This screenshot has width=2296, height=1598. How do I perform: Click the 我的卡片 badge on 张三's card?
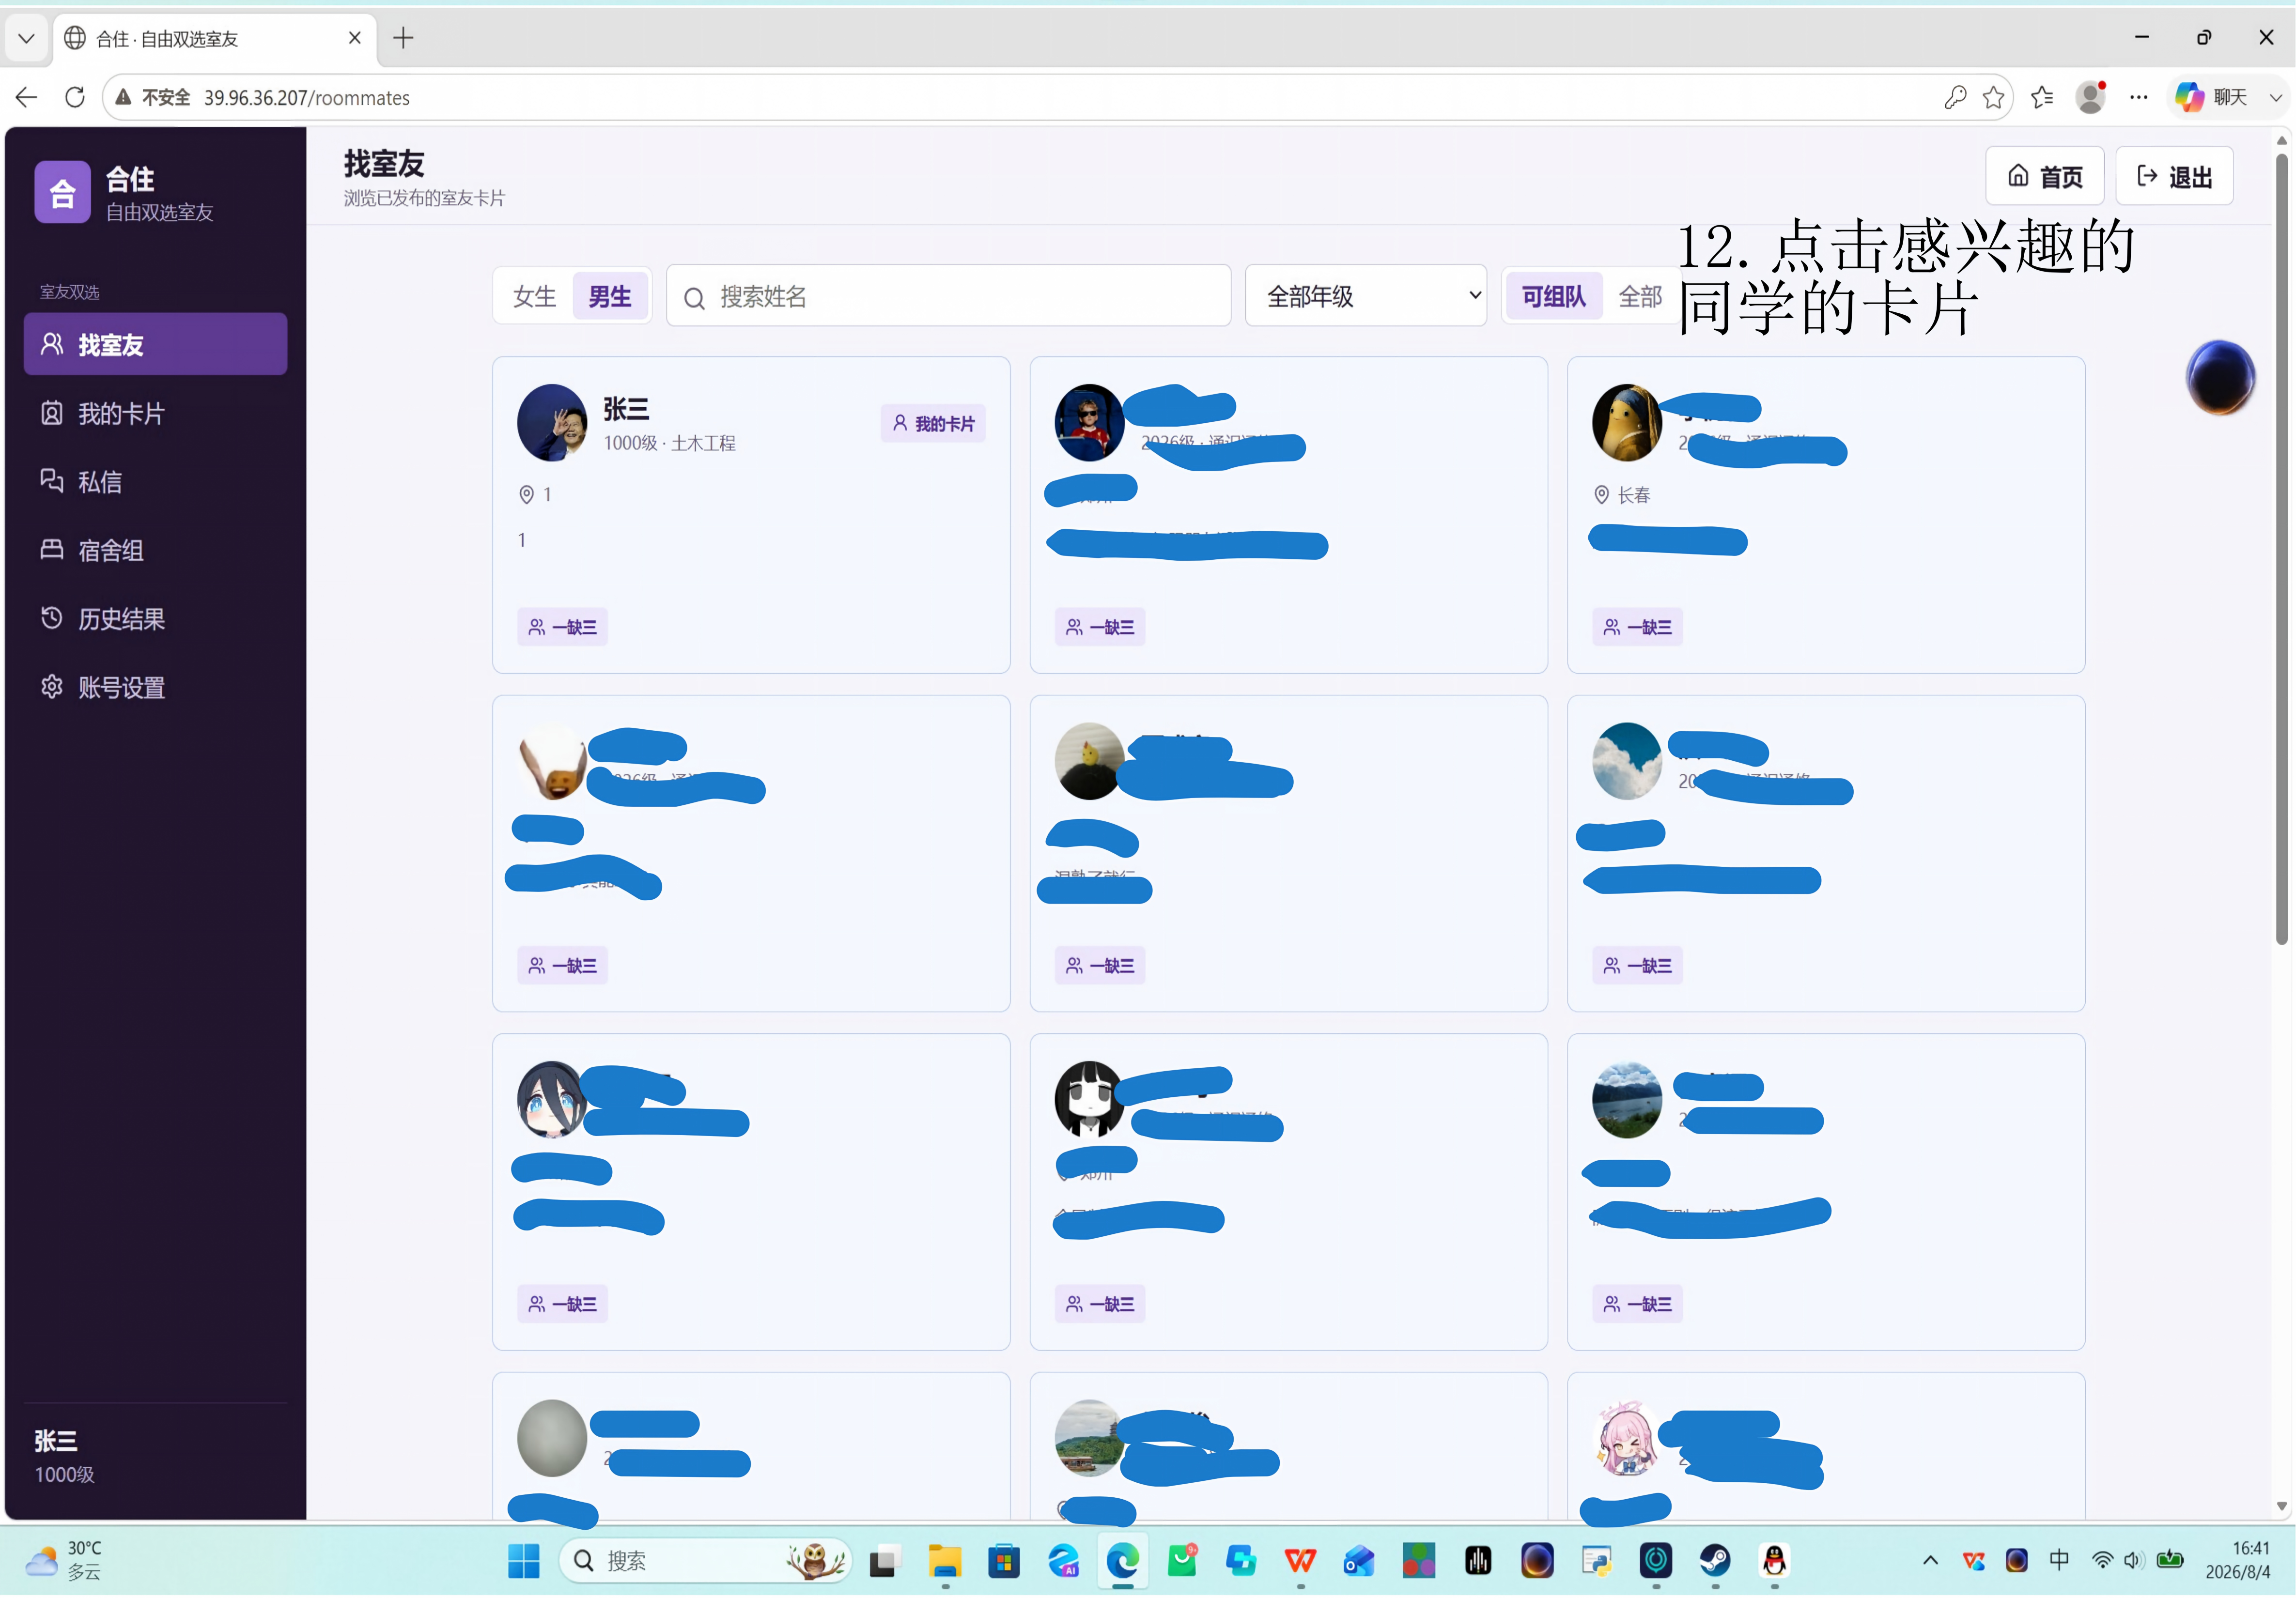tap(932, 423)
